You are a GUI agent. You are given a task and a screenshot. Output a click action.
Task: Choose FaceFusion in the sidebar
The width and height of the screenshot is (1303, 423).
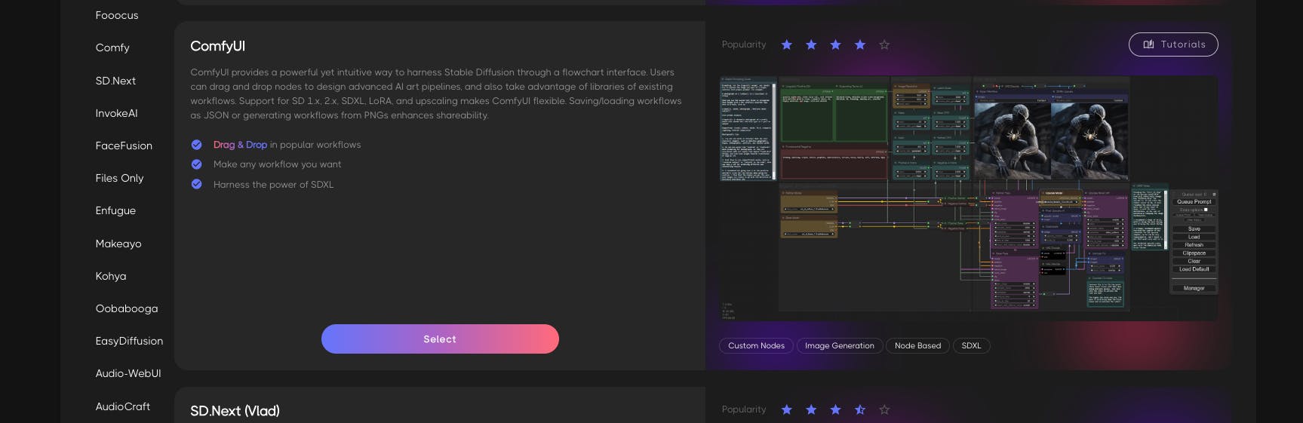coord(124,146)
